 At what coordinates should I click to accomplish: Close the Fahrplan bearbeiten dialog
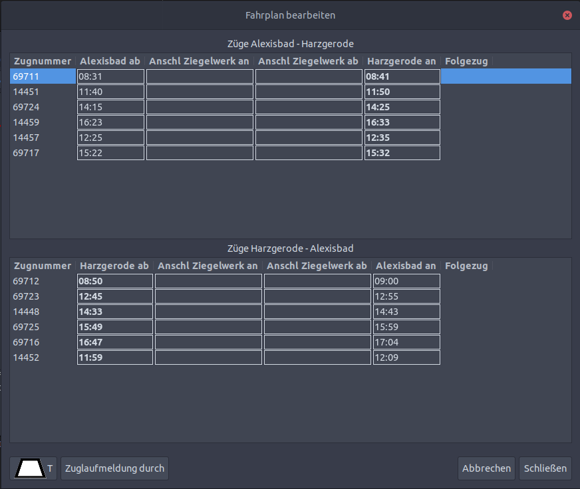tap(567, 15)
